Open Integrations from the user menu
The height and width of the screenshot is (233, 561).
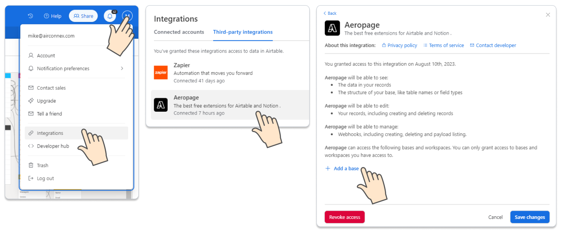click(x=50, y=133)
